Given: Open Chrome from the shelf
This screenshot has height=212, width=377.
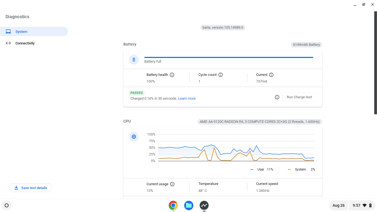Looking at the screenshot, I should click(x=173, y=205).
